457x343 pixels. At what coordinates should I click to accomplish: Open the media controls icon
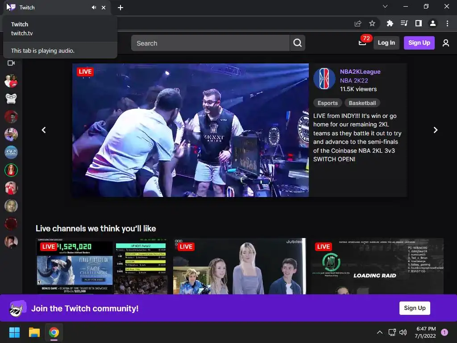404,23
